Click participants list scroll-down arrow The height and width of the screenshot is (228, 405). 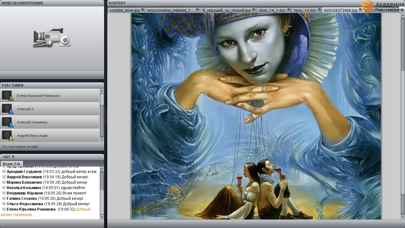[x=102, y=140]
